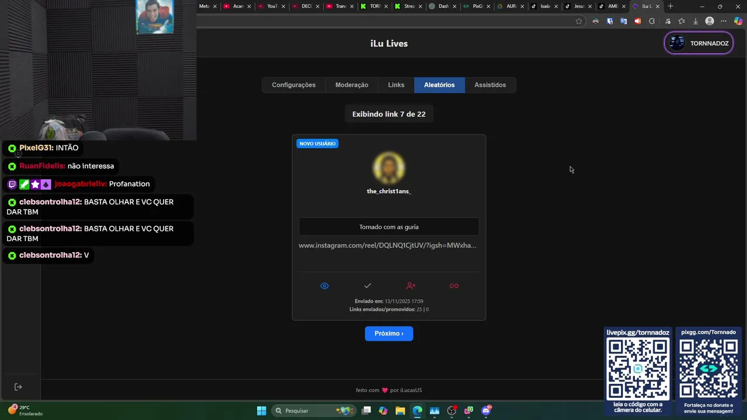This screenshot has width=747, height=420.
Task: Click the shield extension icon in toolbar
Action: (610, 21)
